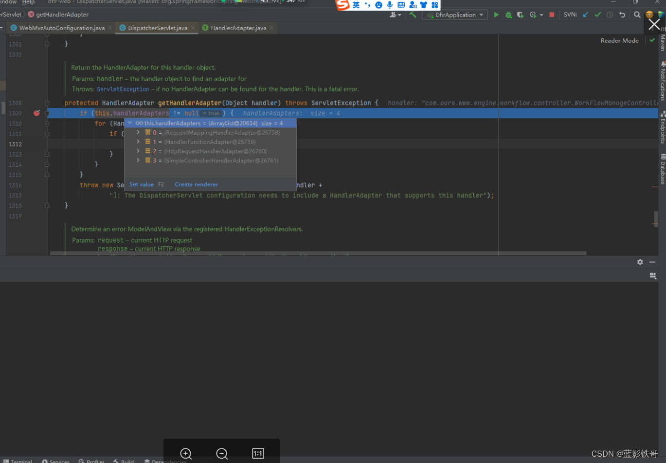This screenshot has width=666, height=463.
Task: Toggle the fold marker at line 1318
Action: click(47, 206)
